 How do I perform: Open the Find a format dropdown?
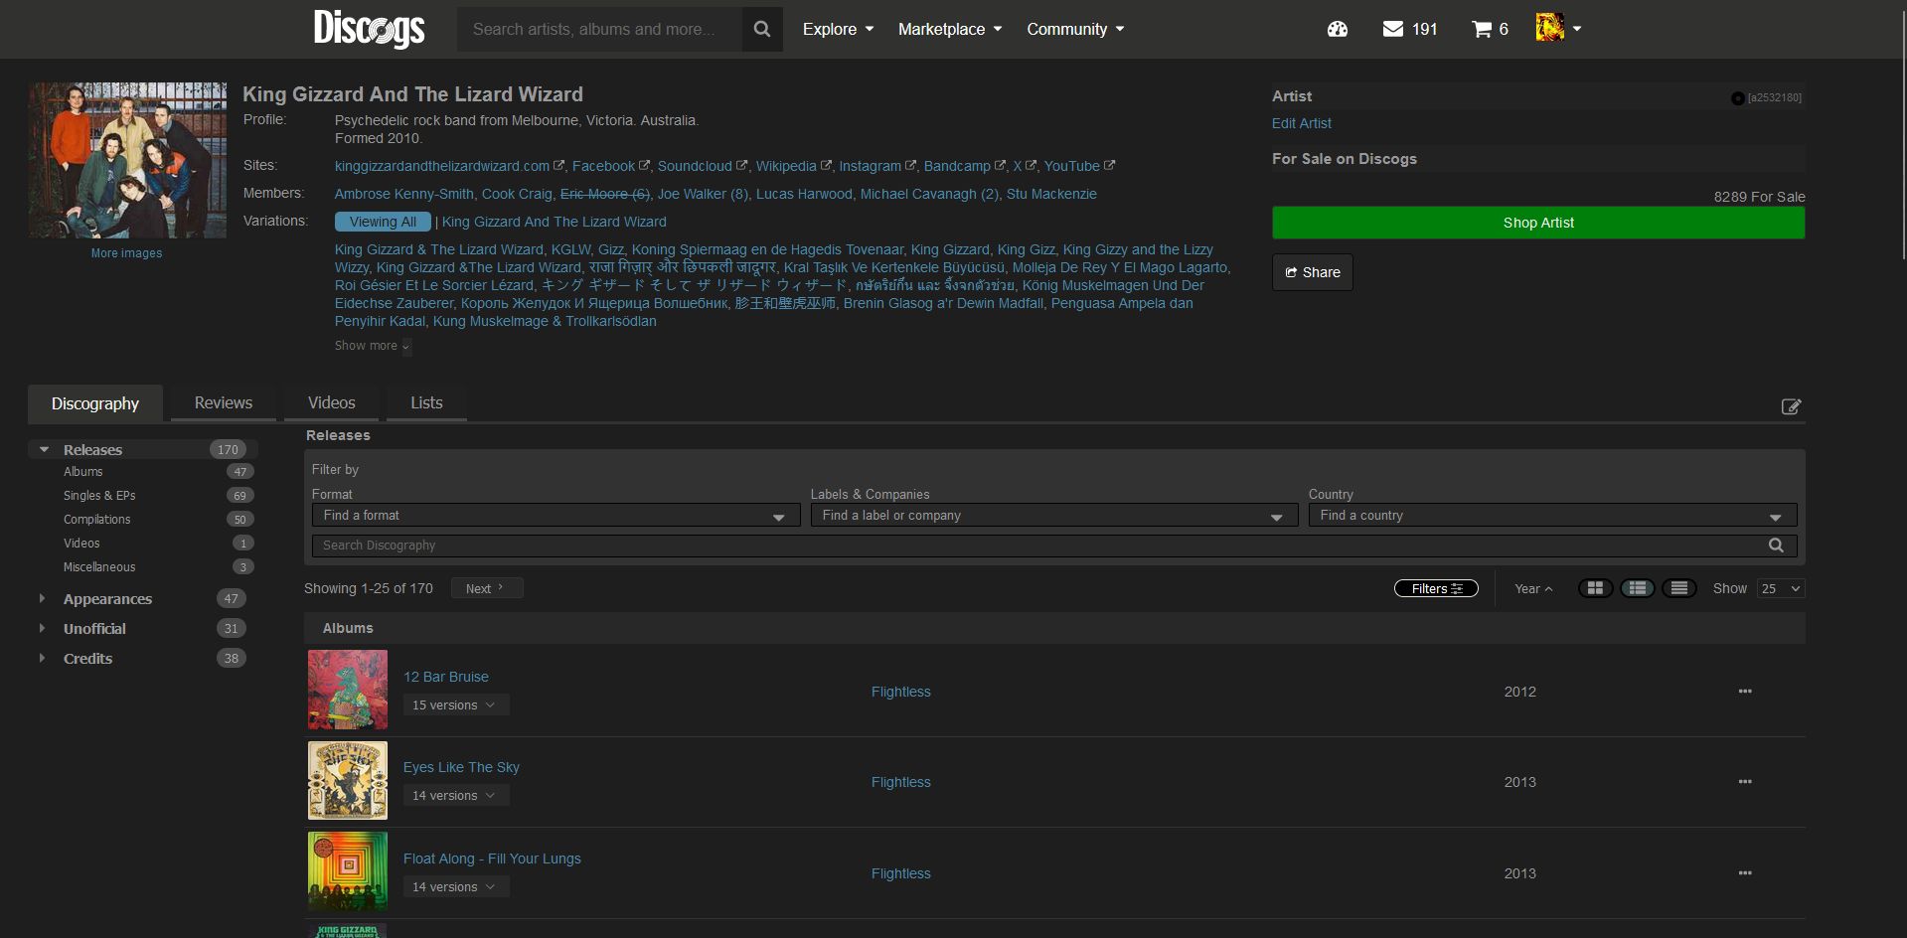point(556,516)
